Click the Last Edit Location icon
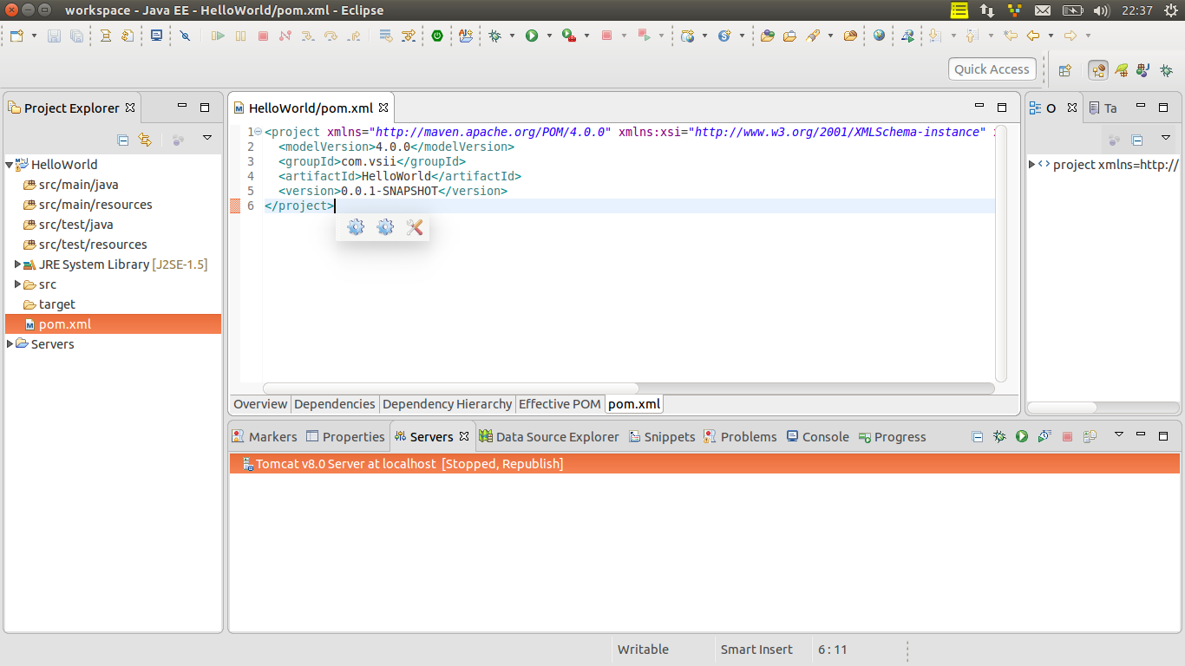1185x666 pixels. tap(1011, 36)
